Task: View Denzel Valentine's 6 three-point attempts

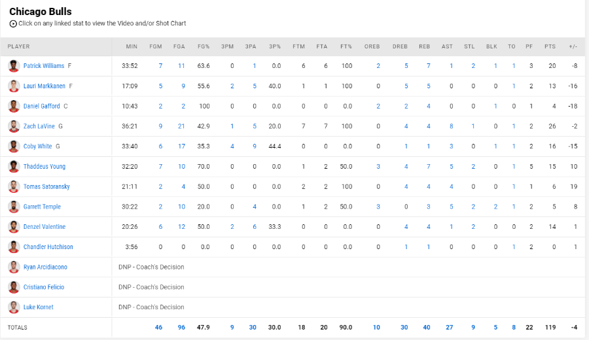Action: click(255, 227)
